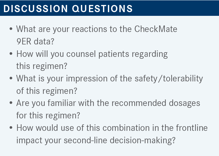Click the word CheckMate in first question
Image resolution: width=219 pixels, height=156 pixels.
click(x=156, y=29)
